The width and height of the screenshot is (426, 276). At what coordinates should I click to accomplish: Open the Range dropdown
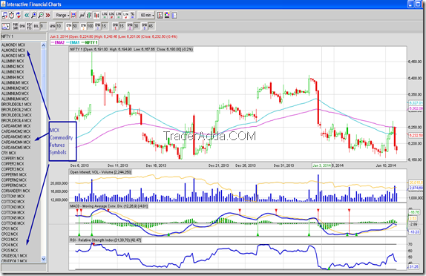[62, 16]
